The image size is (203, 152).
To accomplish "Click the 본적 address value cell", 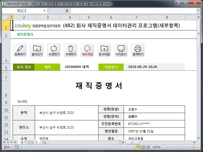I will click(x=66, y=113).
